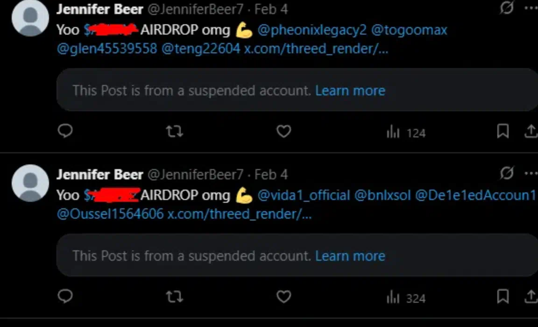Like the first post with 124 views

284,131
